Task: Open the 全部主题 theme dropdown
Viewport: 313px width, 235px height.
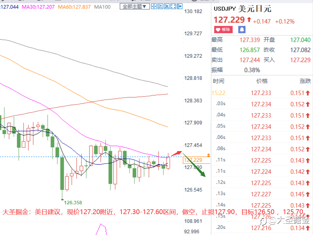Action: (x=135, y=6)
